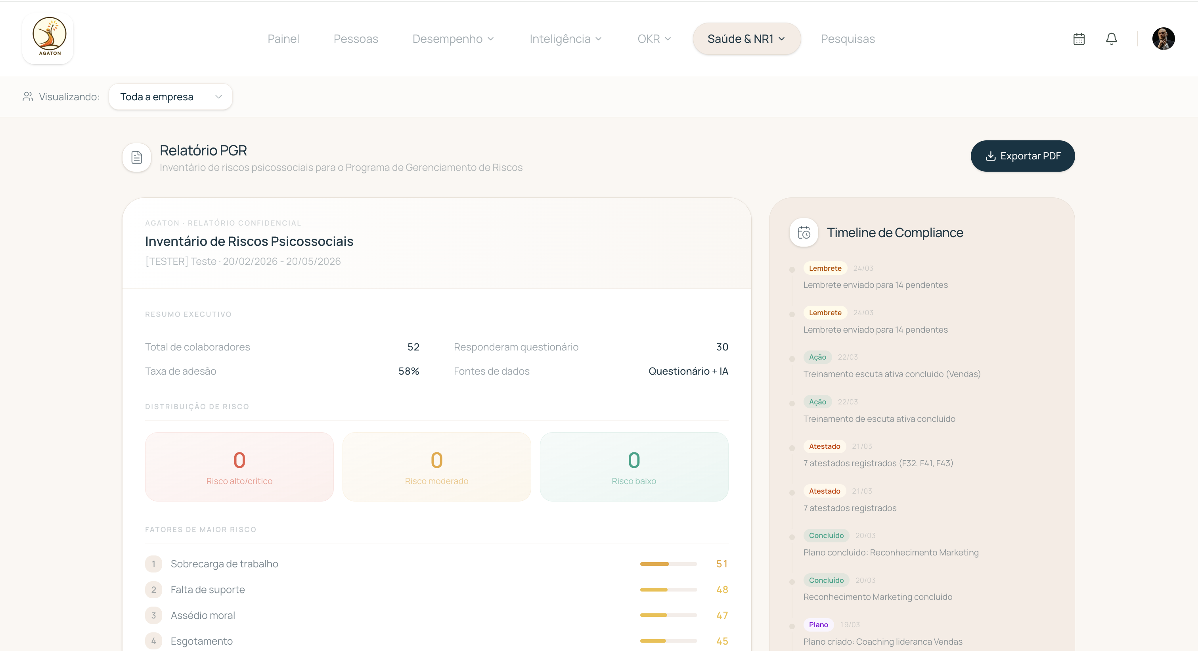Click 'Total de colaboradores' value 52
The image size is (1198, 651).
pyautogui.click(x=413, y=347)
